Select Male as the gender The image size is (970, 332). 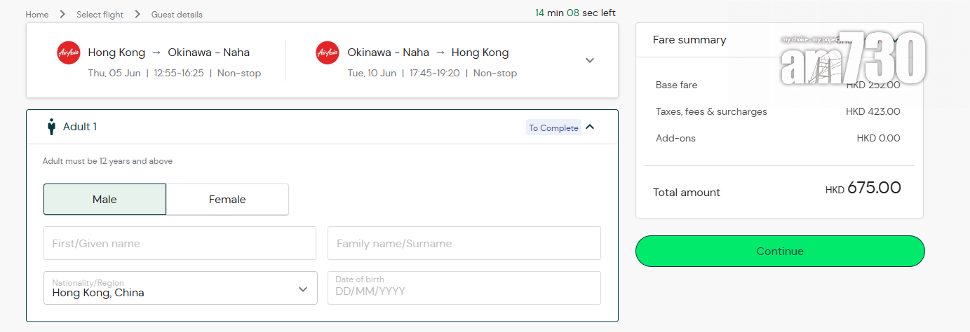point(105,200)
